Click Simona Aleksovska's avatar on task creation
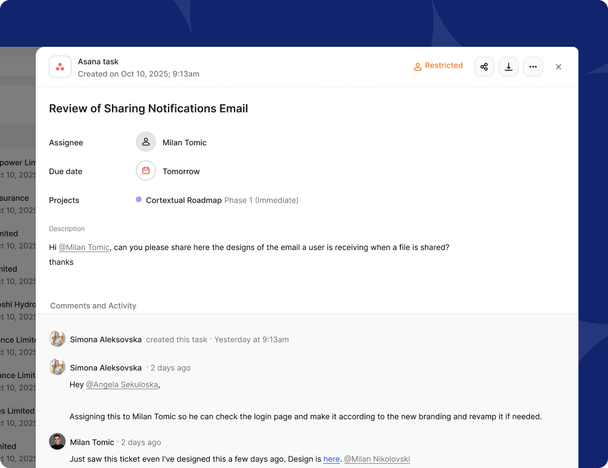608x468 pixels. [57, 339]
